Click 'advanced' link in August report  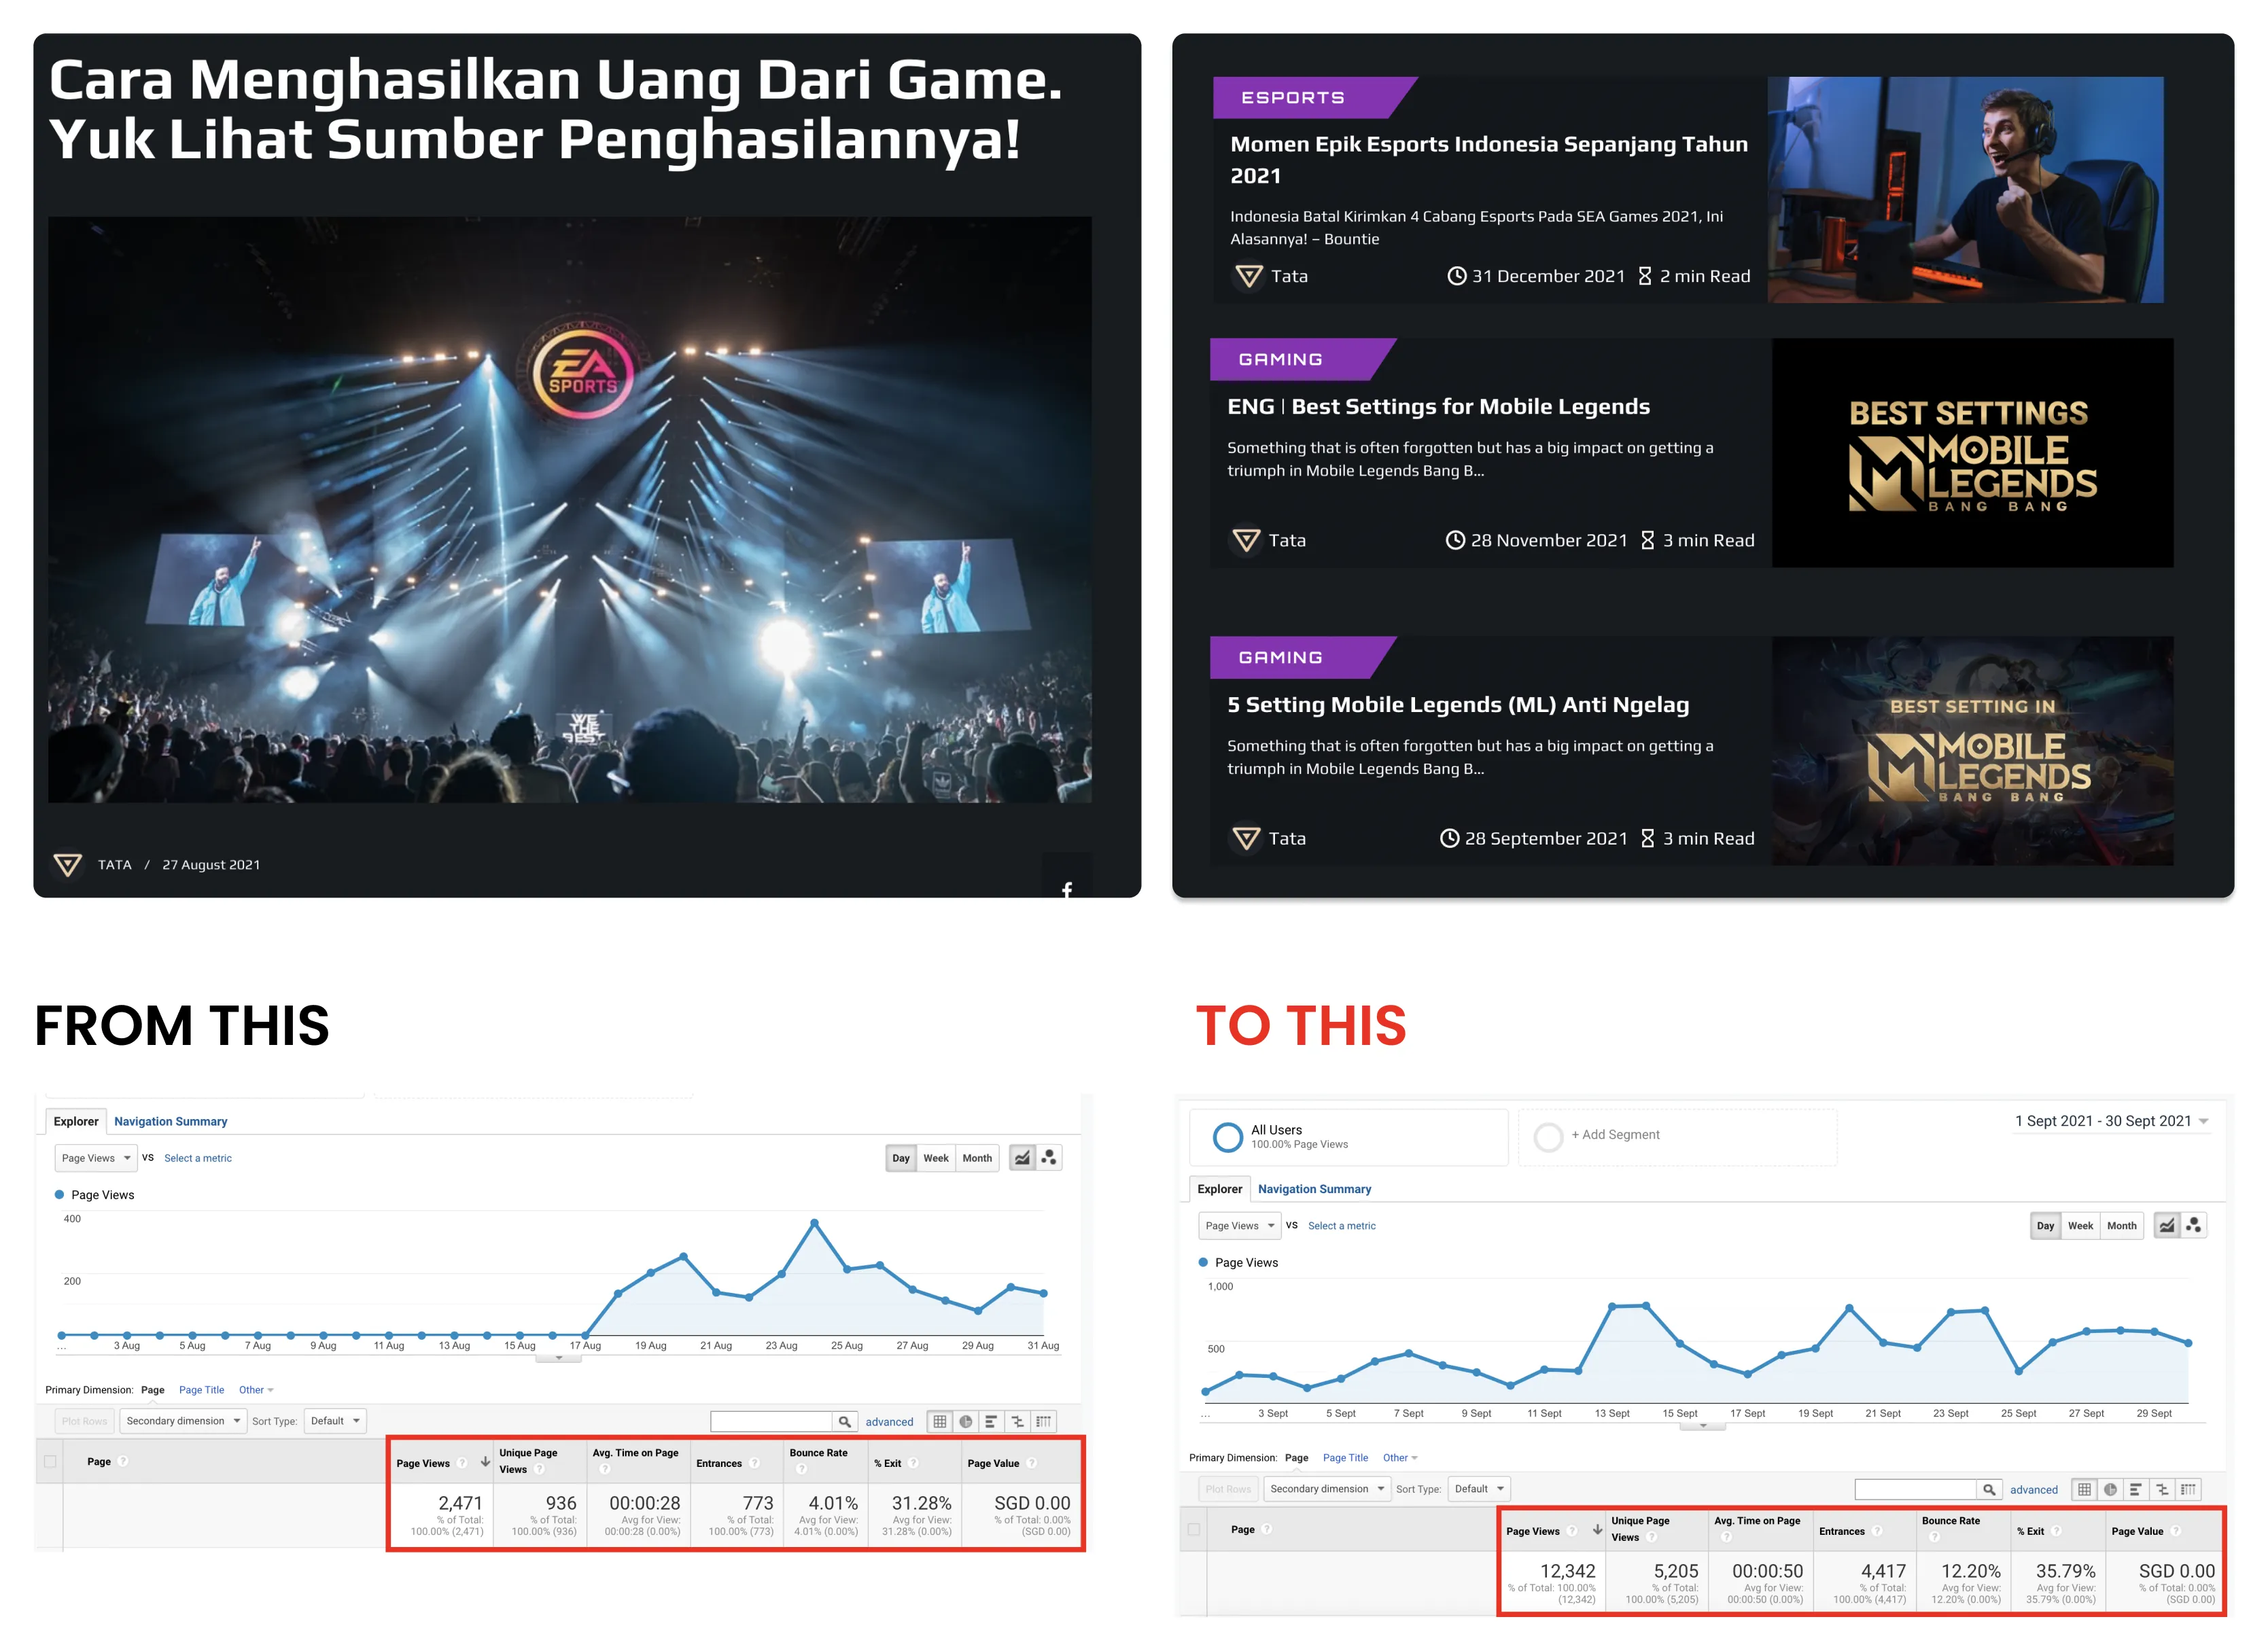pos(889,1422)
